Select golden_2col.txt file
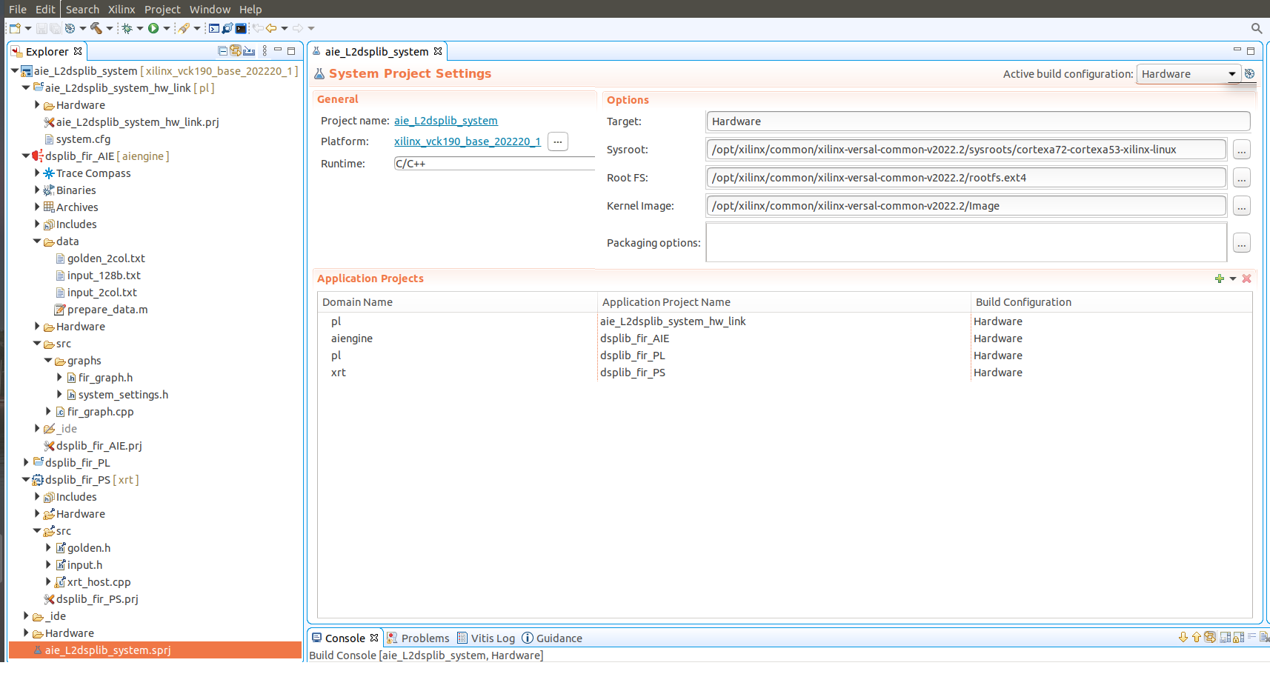 106,258
